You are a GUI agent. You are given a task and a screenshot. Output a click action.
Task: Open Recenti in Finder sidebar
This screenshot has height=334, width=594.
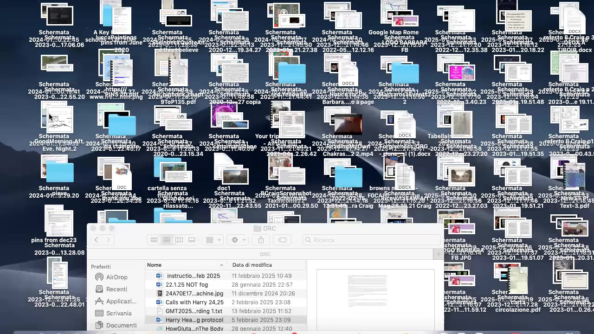[x=111, y=289]
